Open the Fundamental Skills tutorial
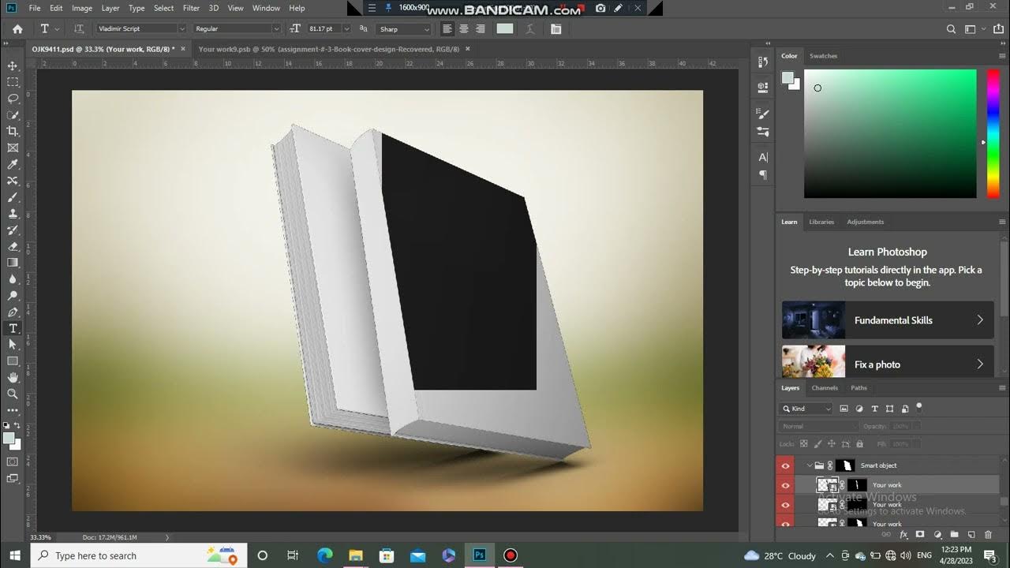1010x568 pixels. pos(888,320)
